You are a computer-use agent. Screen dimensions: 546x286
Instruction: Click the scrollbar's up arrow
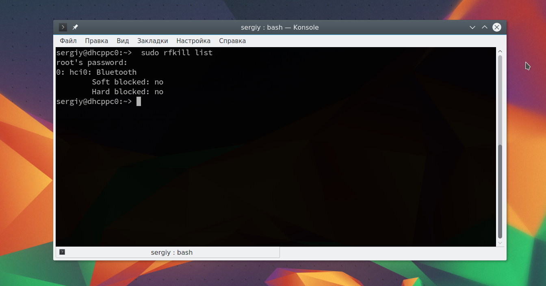(500, 51)
